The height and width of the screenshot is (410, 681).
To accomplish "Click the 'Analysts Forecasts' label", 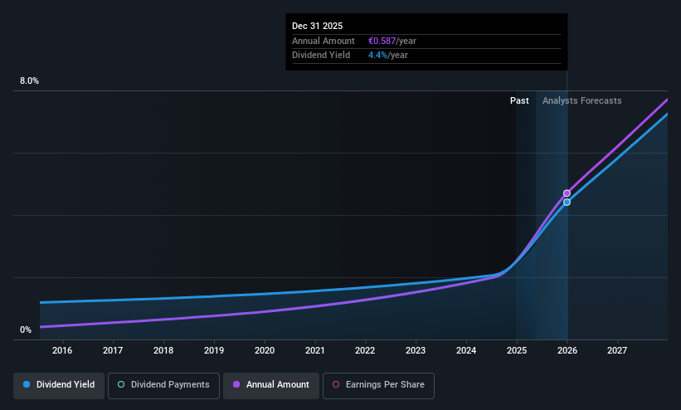I will (582, 101).
